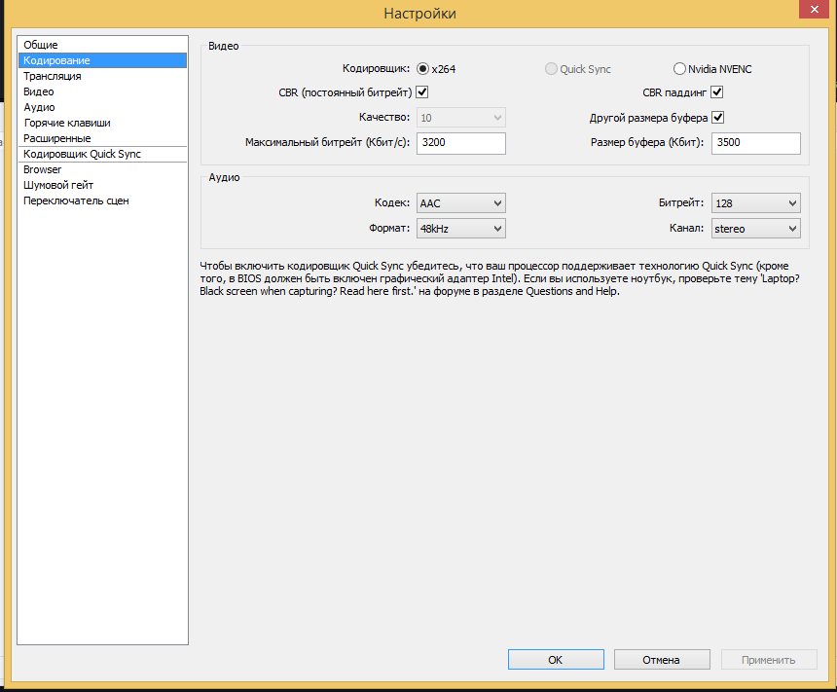837x692 pixels.
Task: Uncheck the CBR паддинг checkbox
Action: coord(717,92)
